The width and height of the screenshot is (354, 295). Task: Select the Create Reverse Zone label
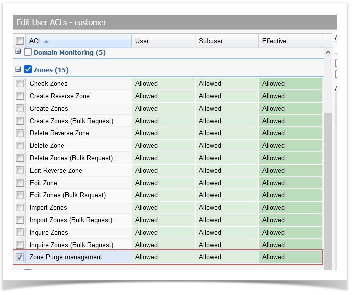60,96
